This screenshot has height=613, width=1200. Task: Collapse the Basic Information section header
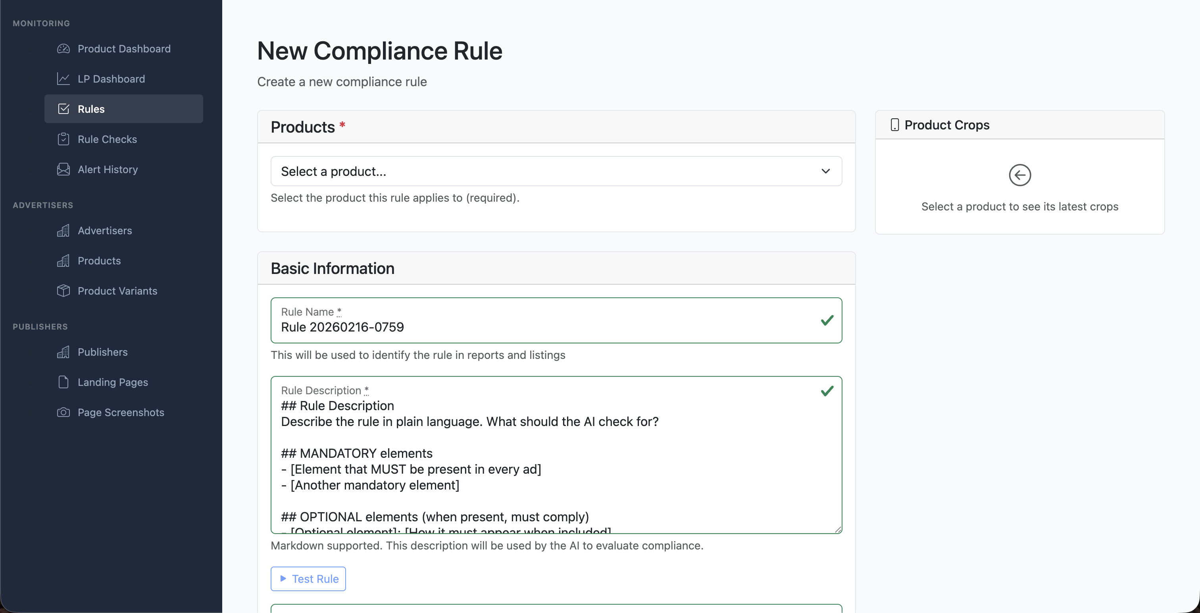[332, 268]
